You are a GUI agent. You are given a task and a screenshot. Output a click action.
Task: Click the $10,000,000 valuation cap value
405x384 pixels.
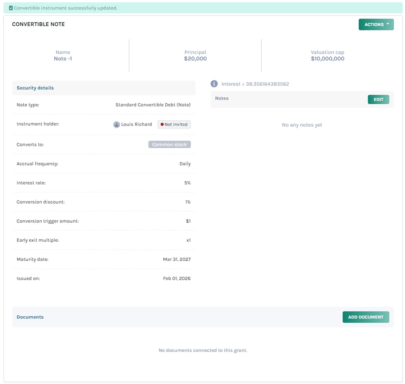coord(327,59)
